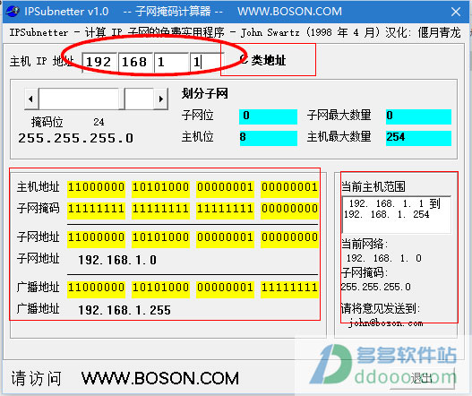Image resolution: width=472 pixels, height=396 pixels.
Task: Click the max hosts value 254
Action: [418, 138]
